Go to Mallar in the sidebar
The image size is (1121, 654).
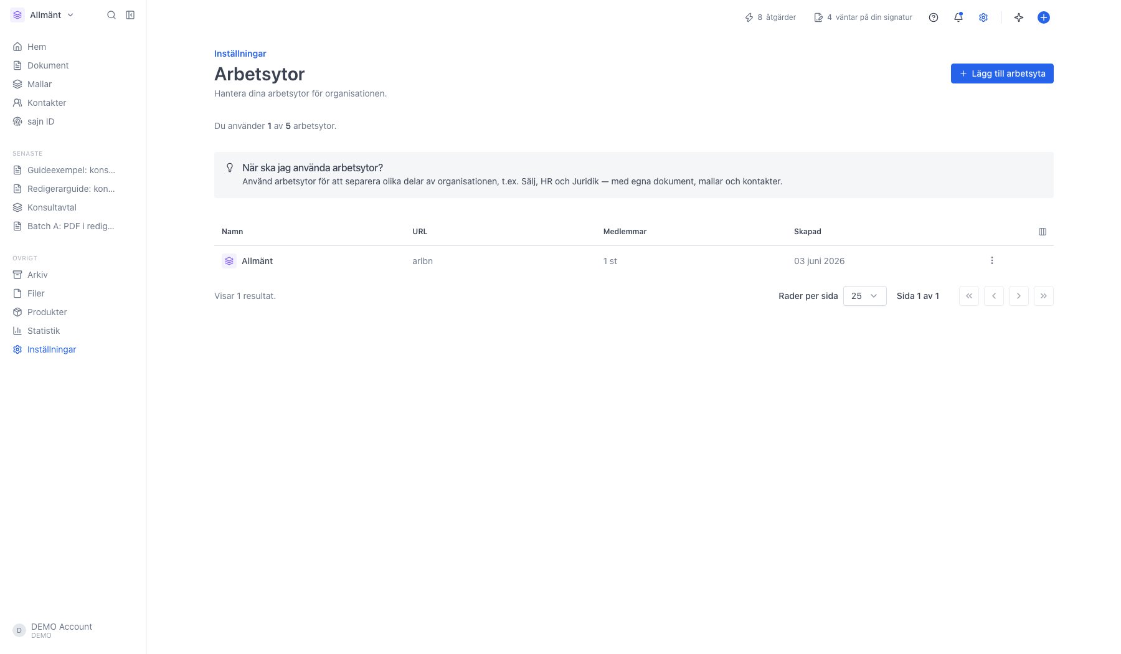click(73, 84)
